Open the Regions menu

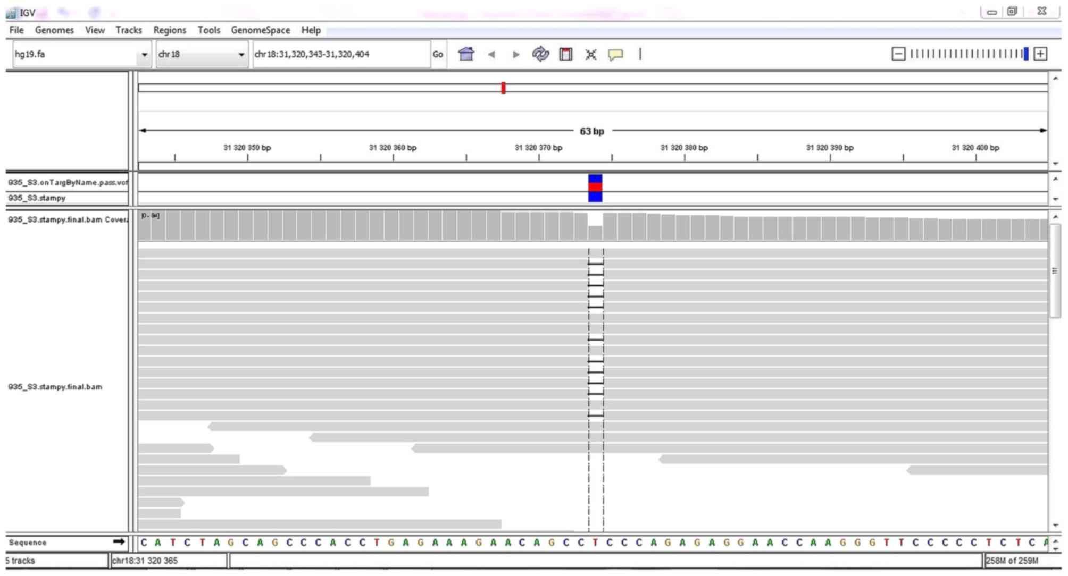170,30
